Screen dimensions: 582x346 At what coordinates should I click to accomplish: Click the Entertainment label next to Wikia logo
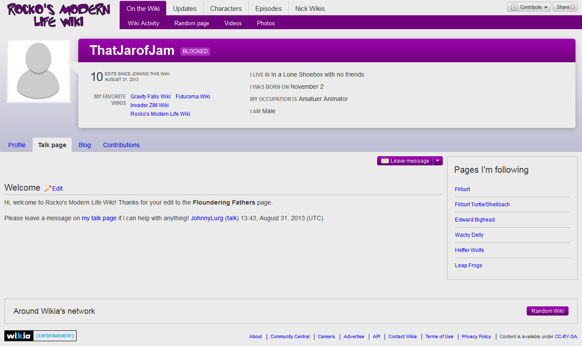[x=55, y=336]
